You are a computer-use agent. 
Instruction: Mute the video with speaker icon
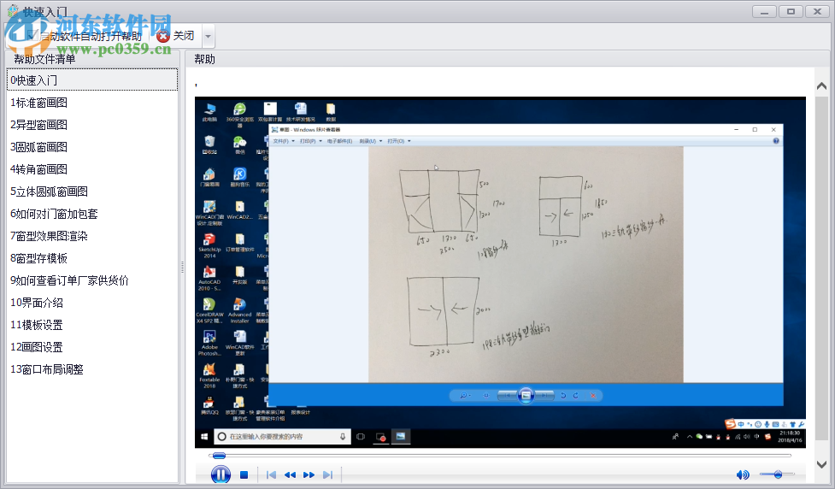coord(743,474)
